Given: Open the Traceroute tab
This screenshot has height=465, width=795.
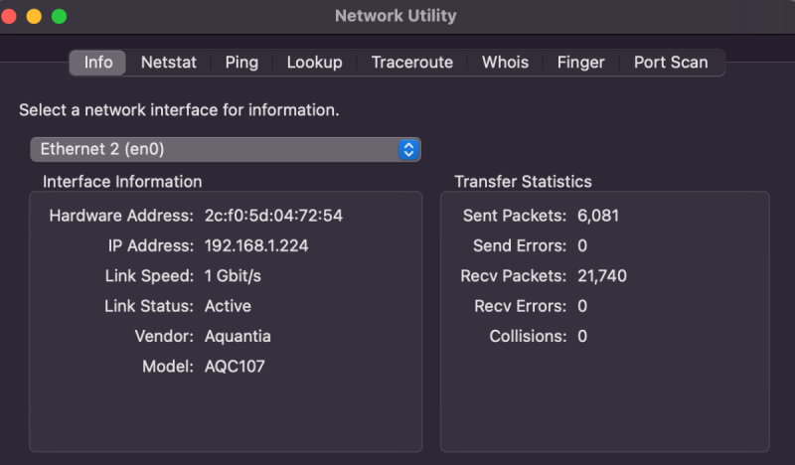Looking at the screenshot, I should pyautogui.click(x=412, y=63).
